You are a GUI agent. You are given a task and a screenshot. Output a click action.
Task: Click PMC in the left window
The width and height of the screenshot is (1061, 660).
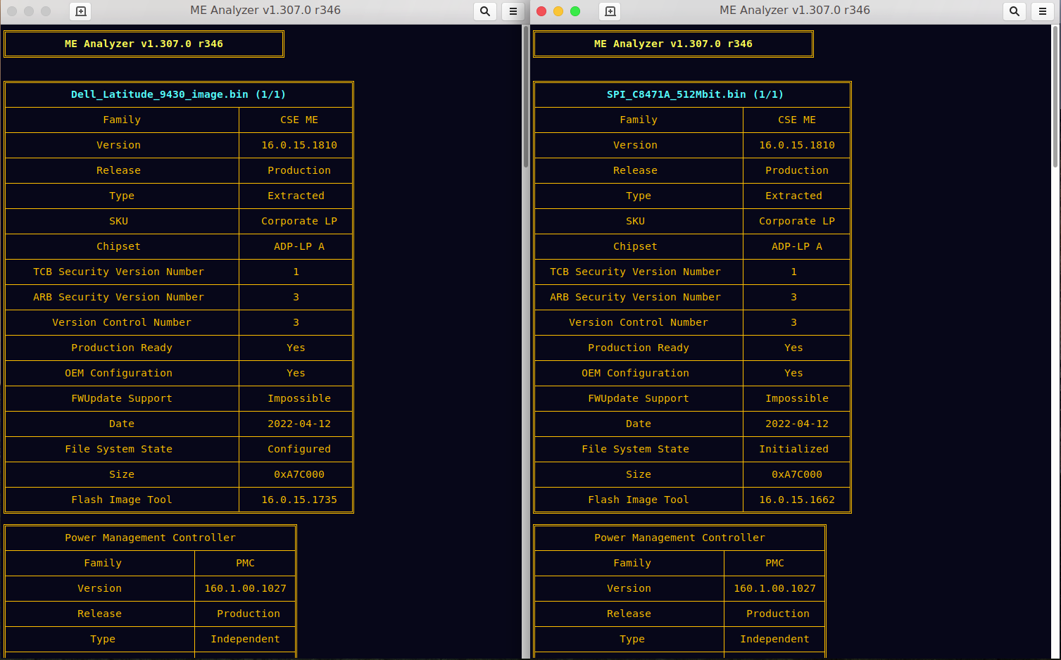(245, 563)
